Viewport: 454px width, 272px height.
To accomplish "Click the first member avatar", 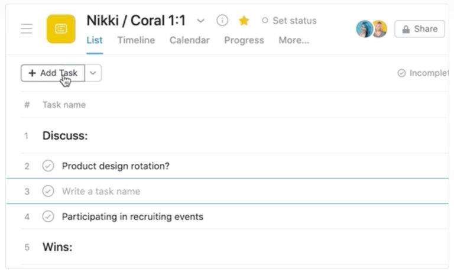I will pos(364,29).
